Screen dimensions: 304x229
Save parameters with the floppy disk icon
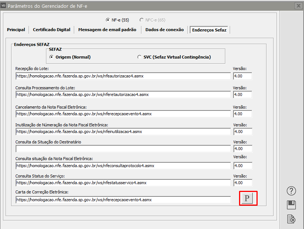[x=291, y=205]
